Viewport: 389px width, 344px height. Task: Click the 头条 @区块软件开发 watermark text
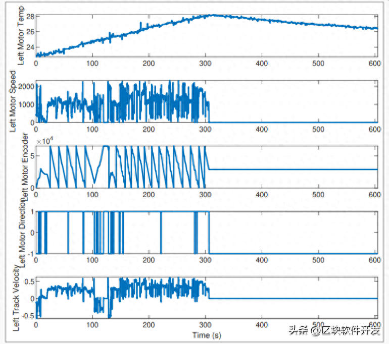(334, 330)
